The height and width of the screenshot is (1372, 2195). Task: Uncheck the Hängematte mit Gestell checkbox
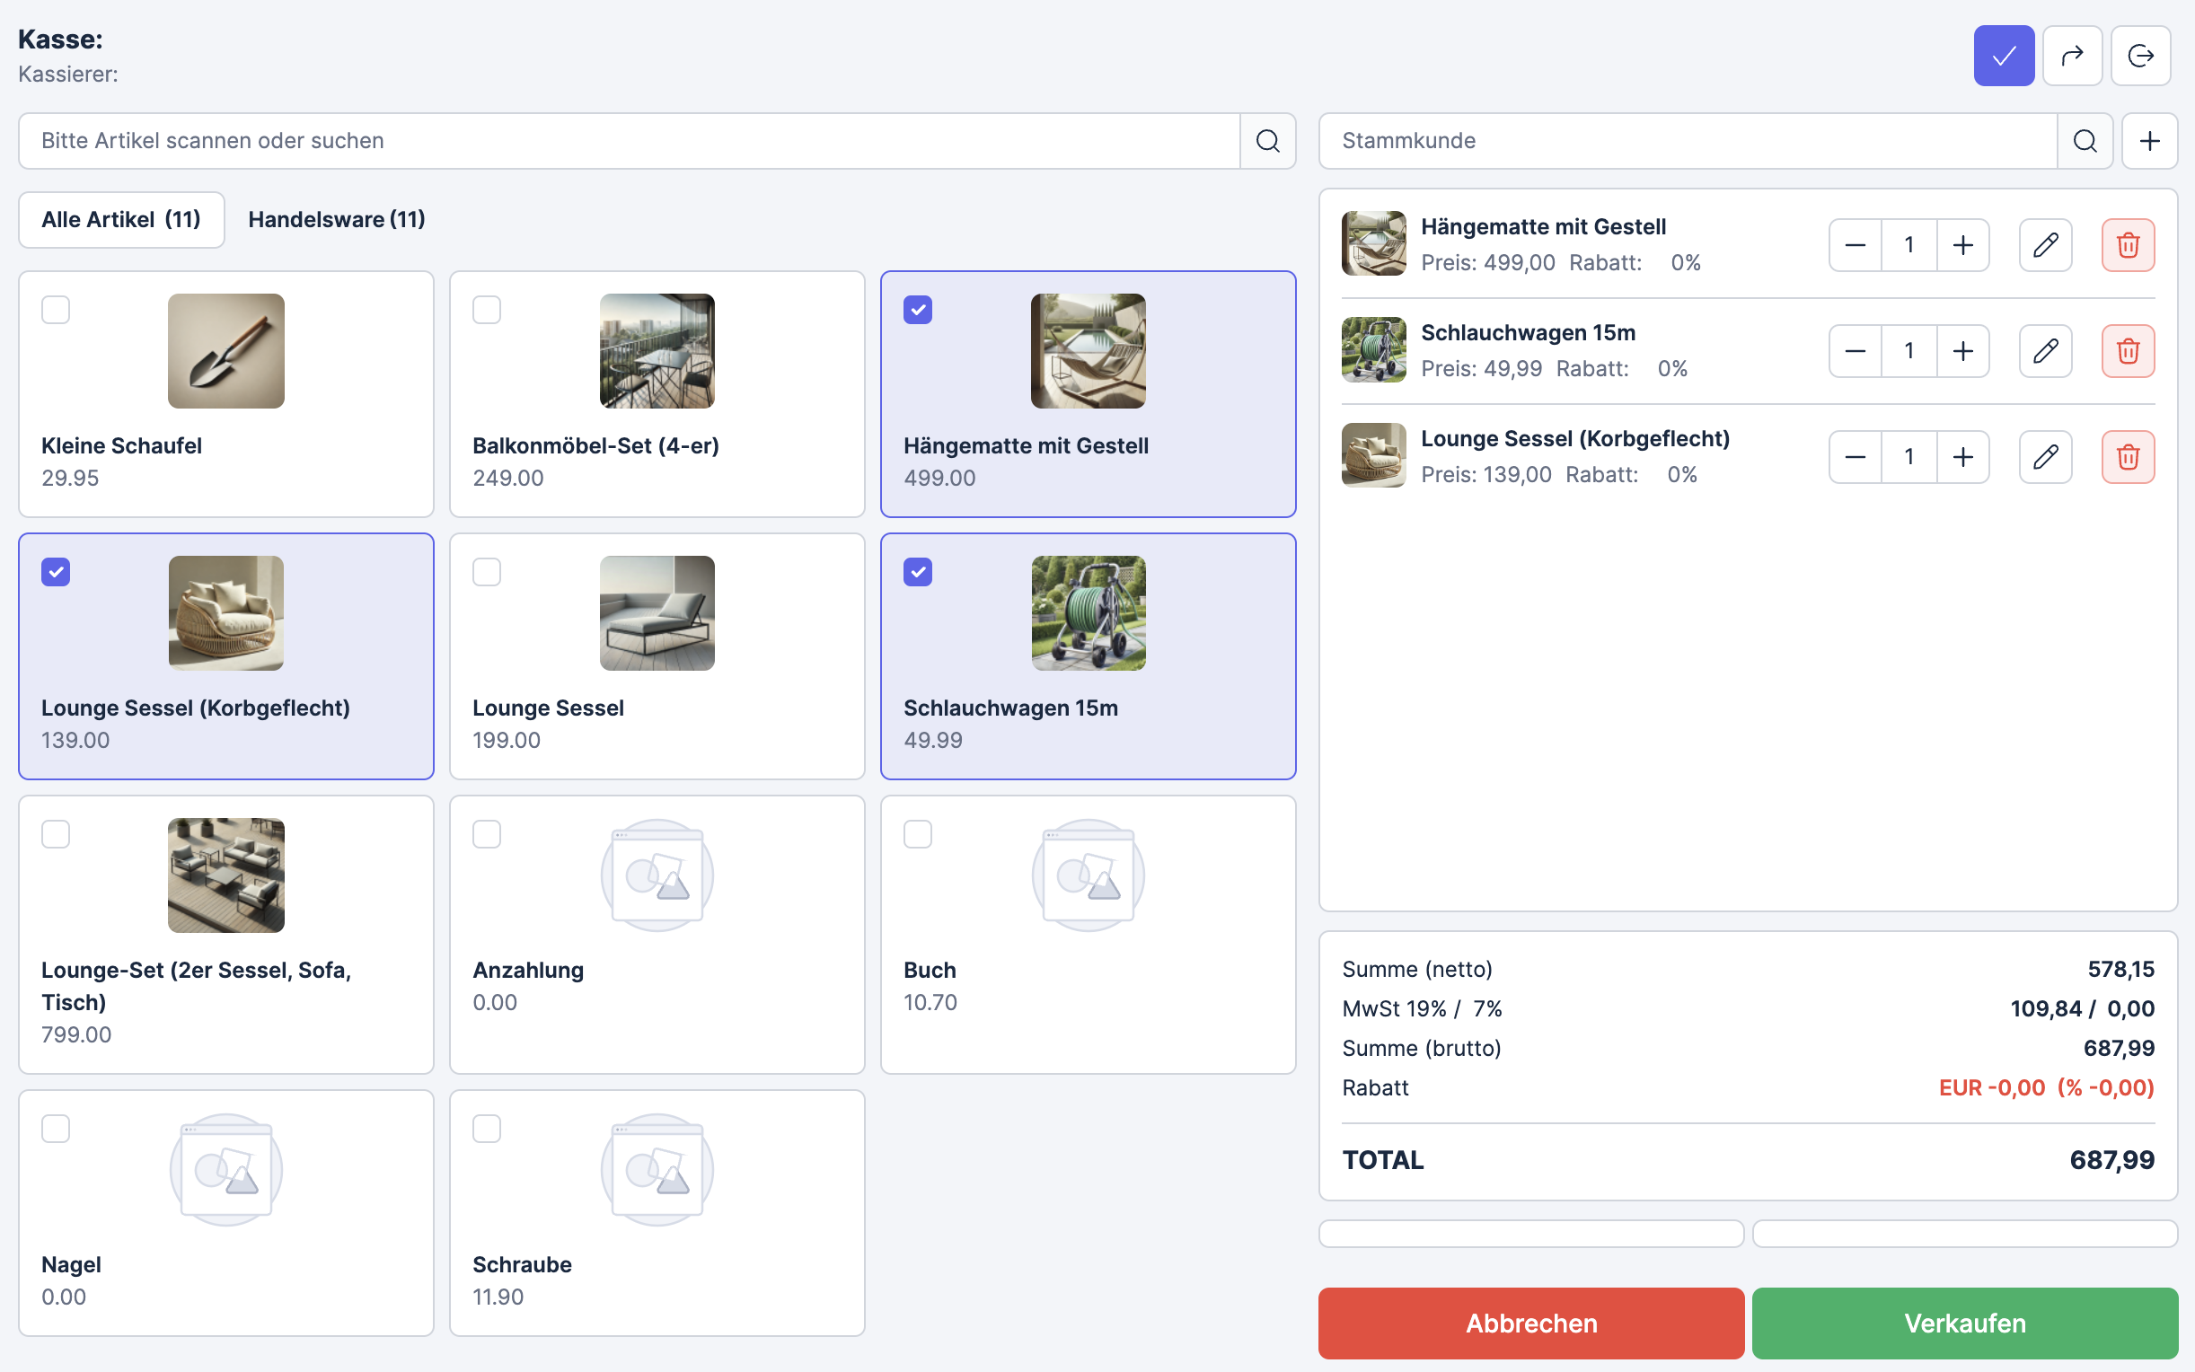[x=917, y=311]
